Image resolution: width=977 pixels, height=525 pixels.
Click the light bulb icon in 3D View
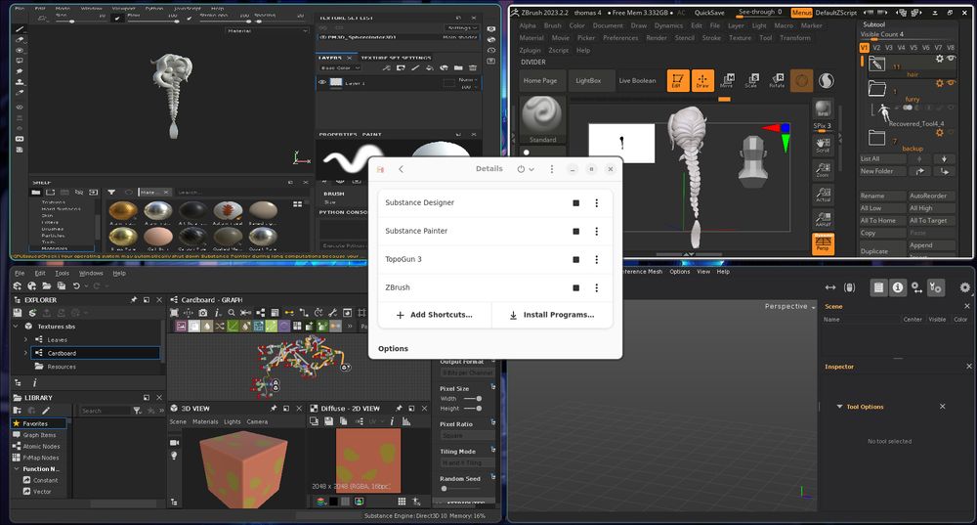tap(174, 456)
